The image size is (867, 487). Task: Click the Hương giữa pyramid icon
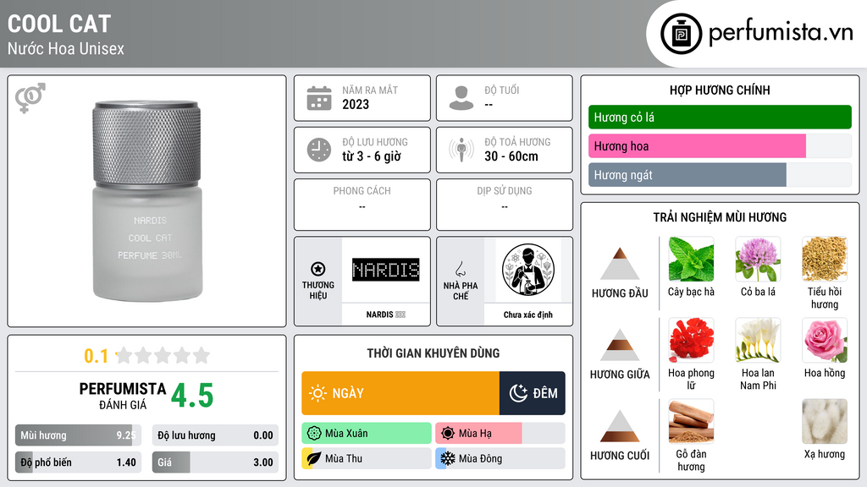[x=620, y=345]
